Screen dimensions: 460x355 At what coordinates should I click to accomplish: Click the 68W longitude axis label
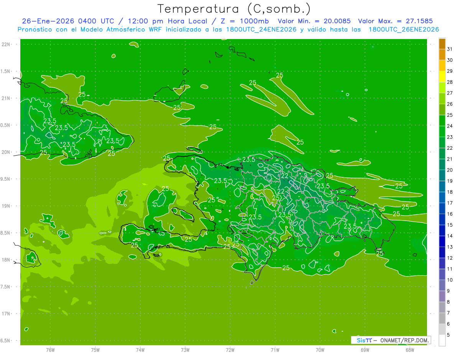click(x=410, y=350)
